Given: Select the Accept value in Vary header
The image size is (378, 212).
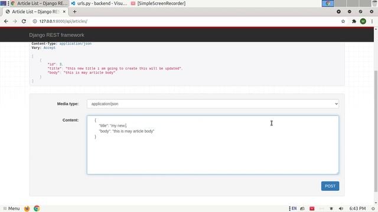Looking at the screenshot, I should click(50, 48).
